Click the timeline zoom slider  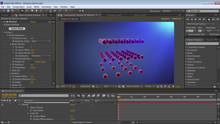pyautogui.click(x=126, y=122)
